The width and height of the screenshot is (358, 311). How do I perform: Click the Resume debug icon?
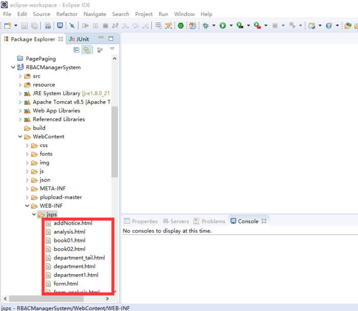[x=85, y=26]
